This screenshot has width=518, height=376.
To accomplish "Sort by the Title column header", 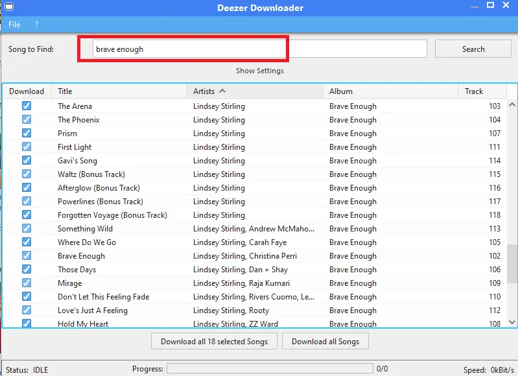I will [x=119, y=91].
